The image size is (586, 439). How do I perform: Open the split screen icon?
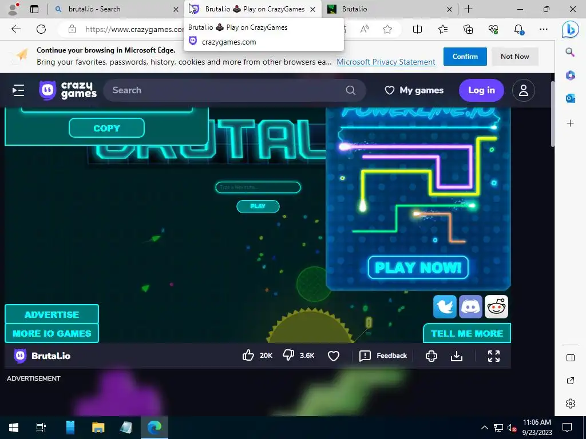(x=417, y=29)
